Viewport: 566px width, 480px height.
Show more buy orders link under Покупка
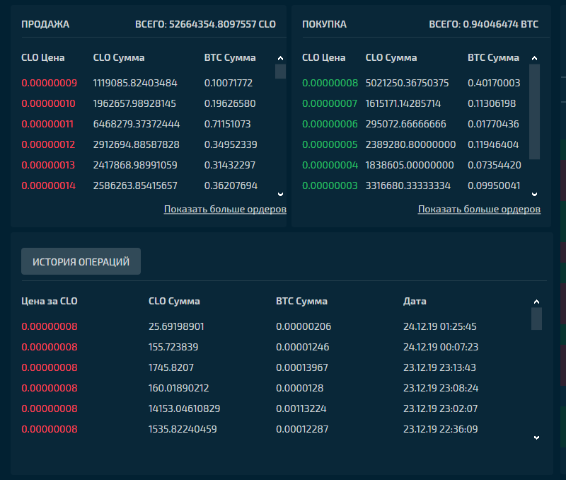tap(479, 209)
